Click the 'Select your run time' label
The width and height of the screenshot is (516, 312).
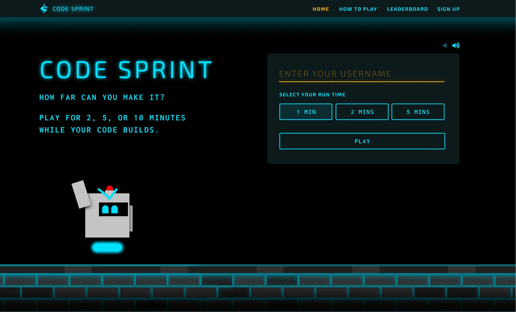coord(312,95)
